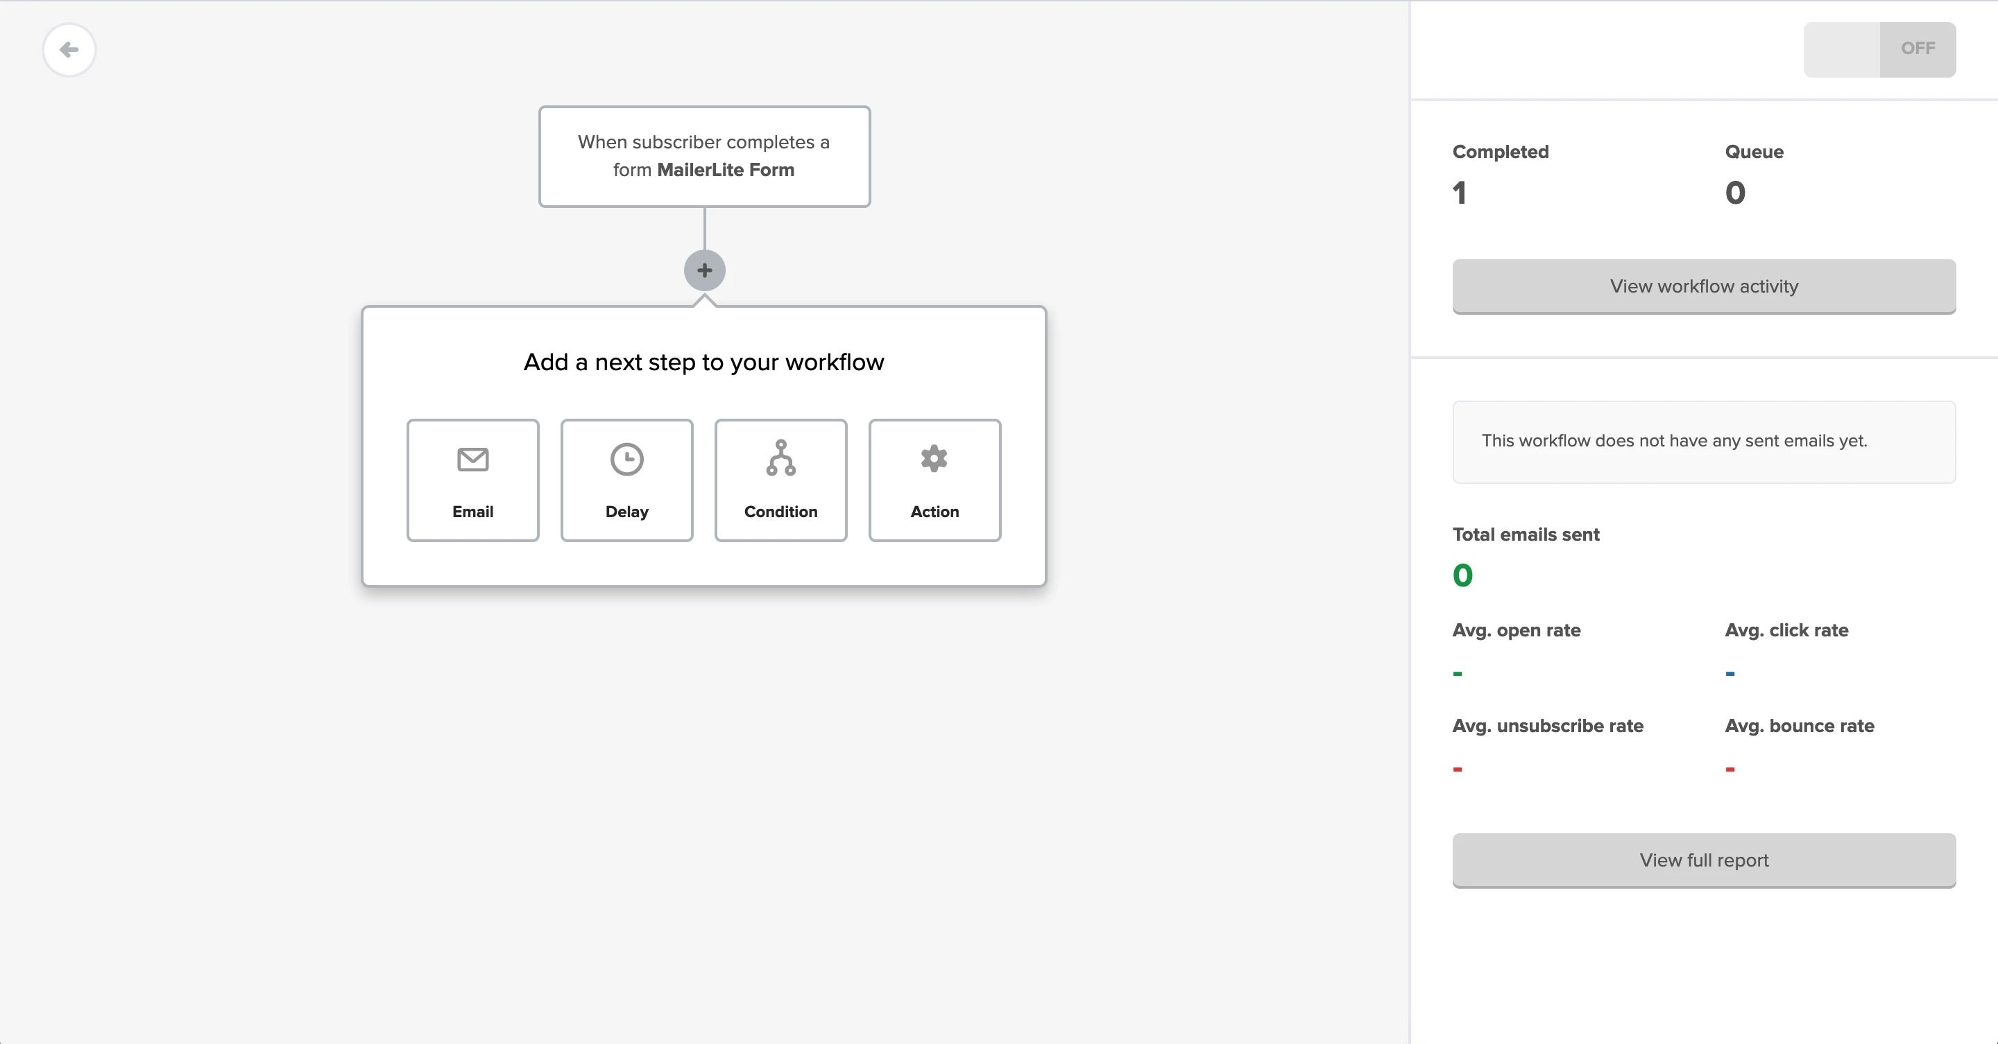Toggle the workflow OFF switch
Viewport: 1998px width, 1044px height.
tap(1879, 50)
